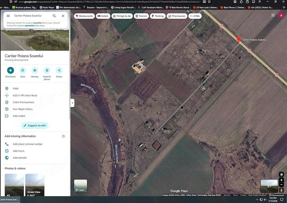Click the Directions icon button
The image size is (287, 203).
click(10, 70)
